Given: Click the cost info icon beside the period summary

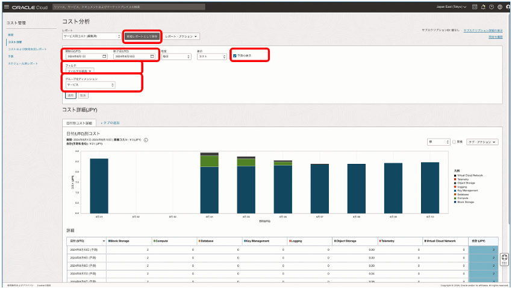Looking at the screenshot, I should [146, 140].
